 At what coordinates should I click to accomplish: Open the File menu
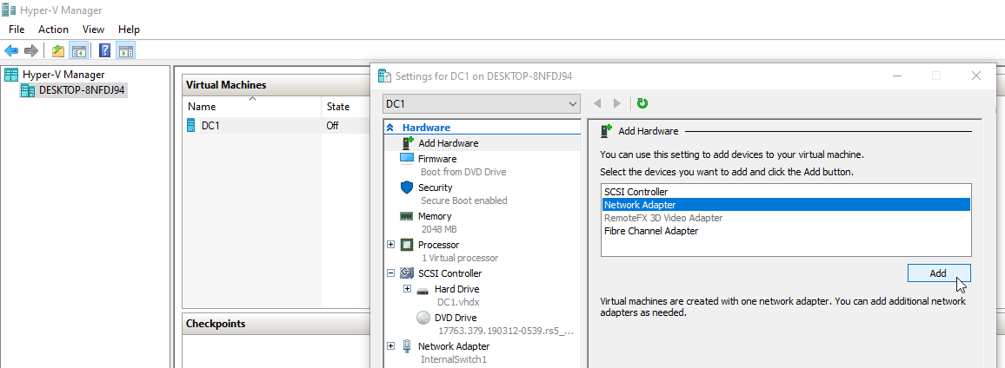tap(17, 30)
